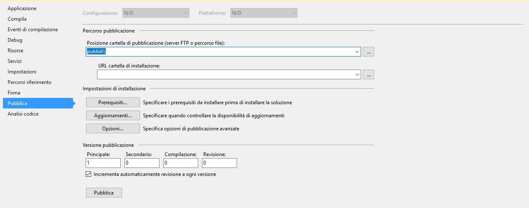Open the Configurazione dropdown
The width and height of the screenshot is (529, 208).
pyautogui.click(x=156, y=13)
